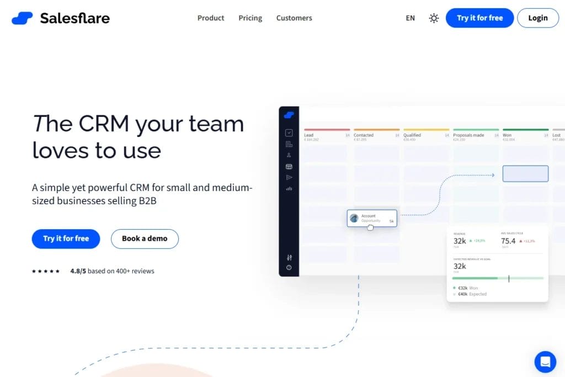Open the Opportunities pipeline grid icon
This screenshot has height=377, width=565.
[289, 166]
